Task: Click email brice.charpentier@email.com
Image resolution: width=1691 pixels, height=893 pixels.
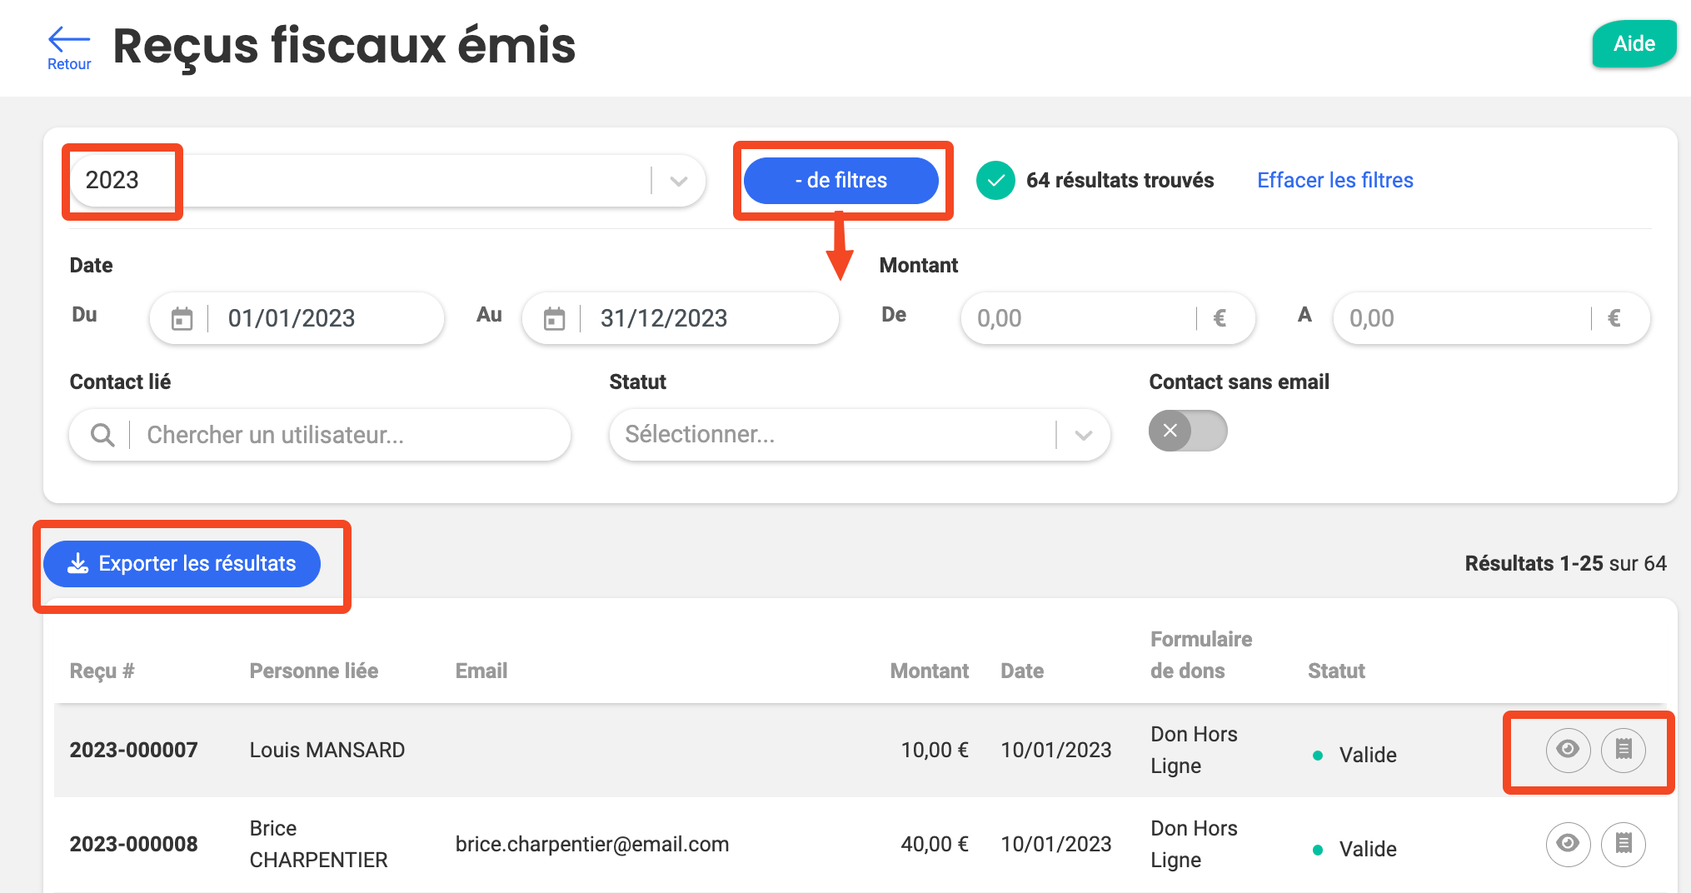Action: 592,844
